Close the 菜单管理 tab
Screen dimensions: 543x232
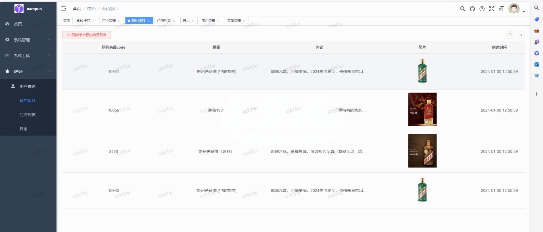coord(244,21)
